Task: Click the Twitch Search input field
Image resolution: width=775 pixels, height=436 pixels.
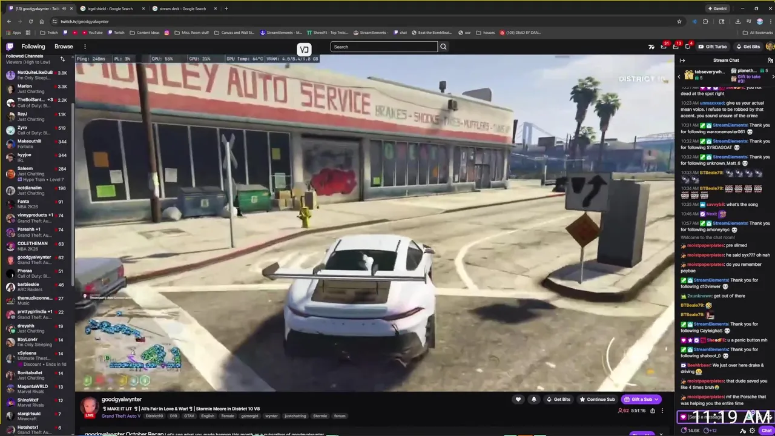Action: pyautogui.click(x=384, y=47)
